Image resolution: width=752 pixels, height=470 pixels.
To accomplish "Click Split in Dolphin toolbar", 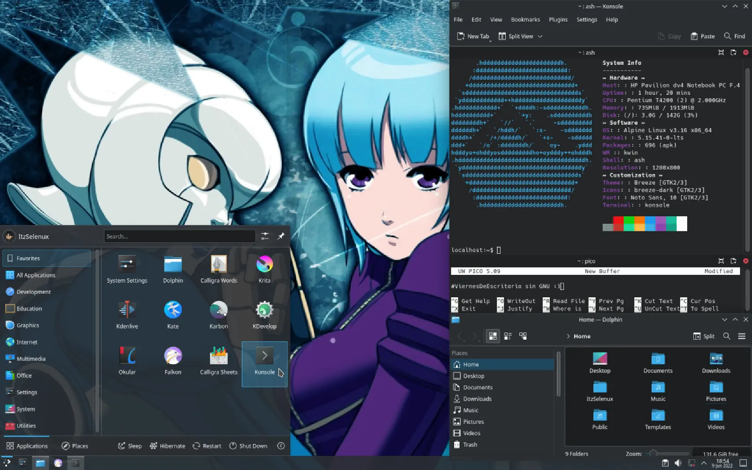I will [x=704, y=336].
